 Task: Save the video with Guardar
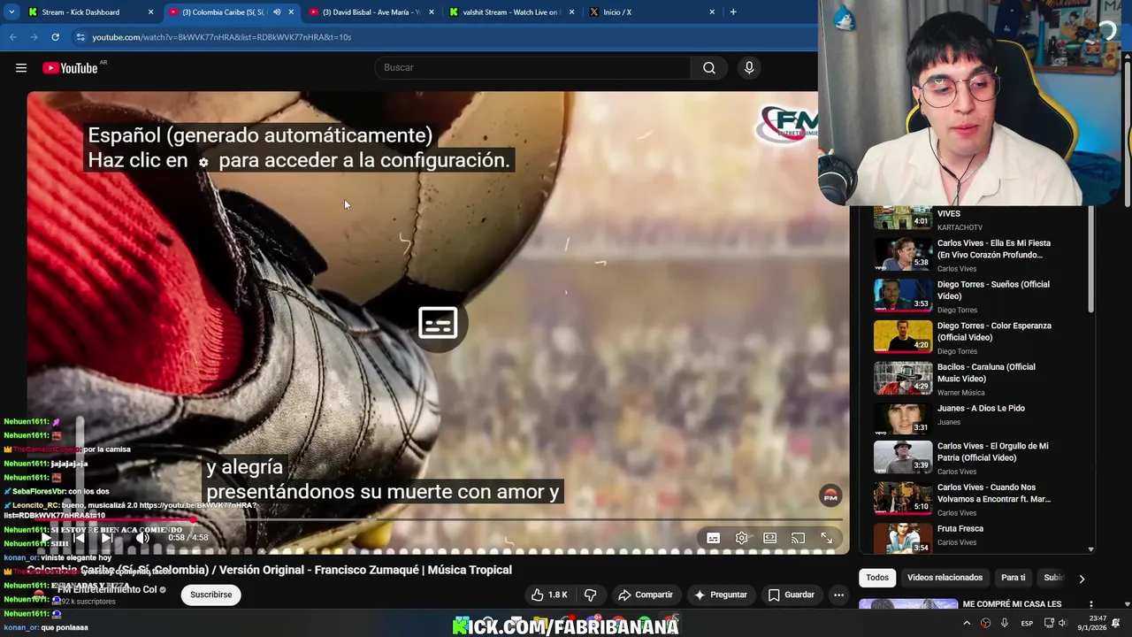click(x=792, y=595)
